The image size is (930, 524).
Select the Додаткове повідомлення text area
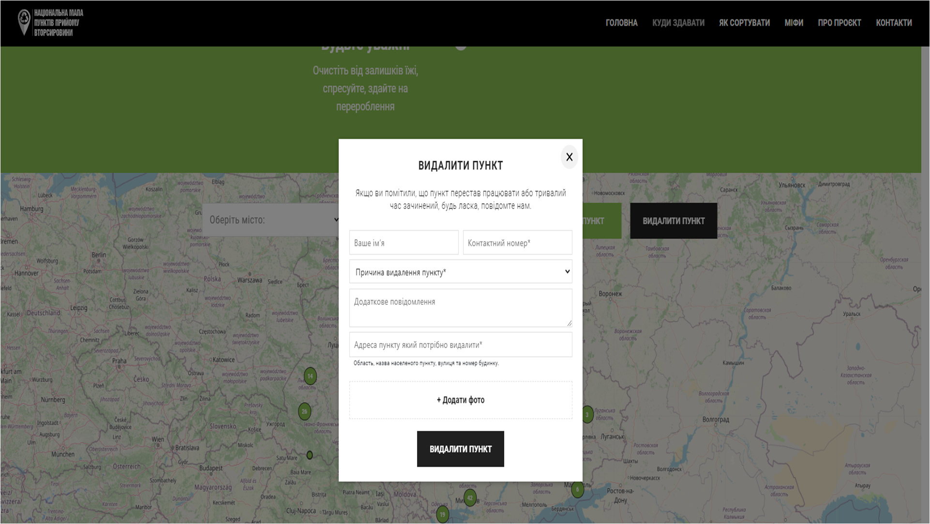(460, 308)
